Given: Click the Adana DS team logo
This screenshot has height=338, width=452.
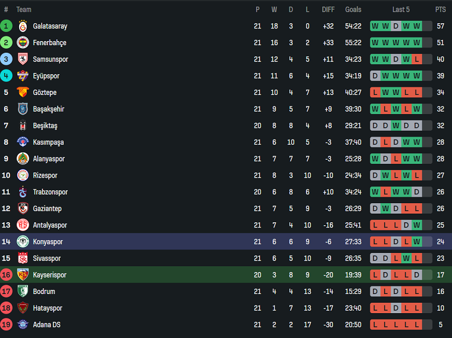Looking at the screenshot, I should (23, 325).
